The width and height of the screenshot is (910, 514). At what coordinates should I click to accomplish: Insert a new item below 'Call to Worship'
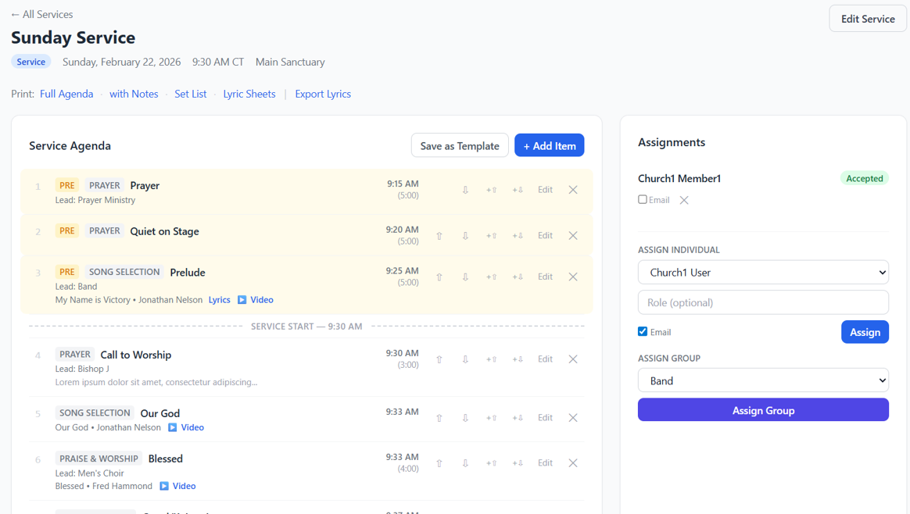[518, 359]
